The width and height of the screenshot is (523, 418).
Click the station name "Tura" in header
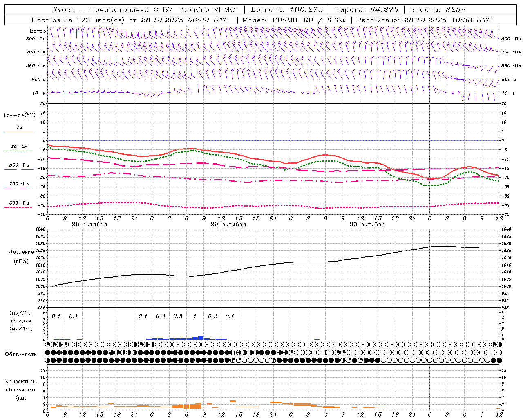coord(63,10)
